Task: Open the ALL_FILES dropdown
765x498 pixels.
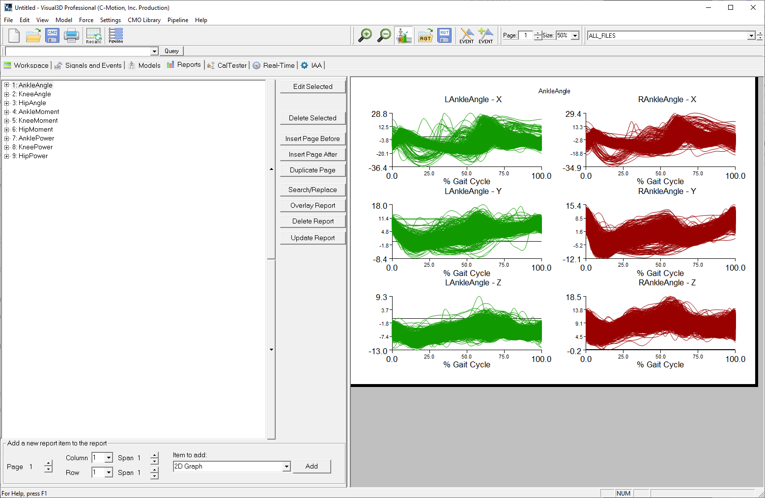Action: pos(751,35)
